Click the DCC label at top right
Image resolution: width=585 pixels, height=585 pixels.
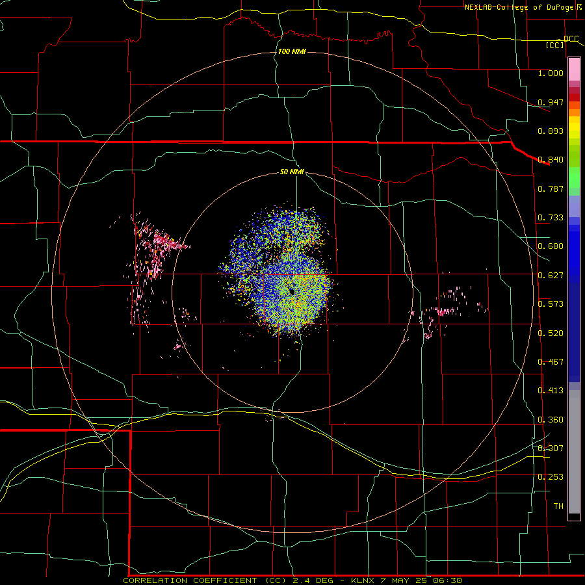pos(571,39)
